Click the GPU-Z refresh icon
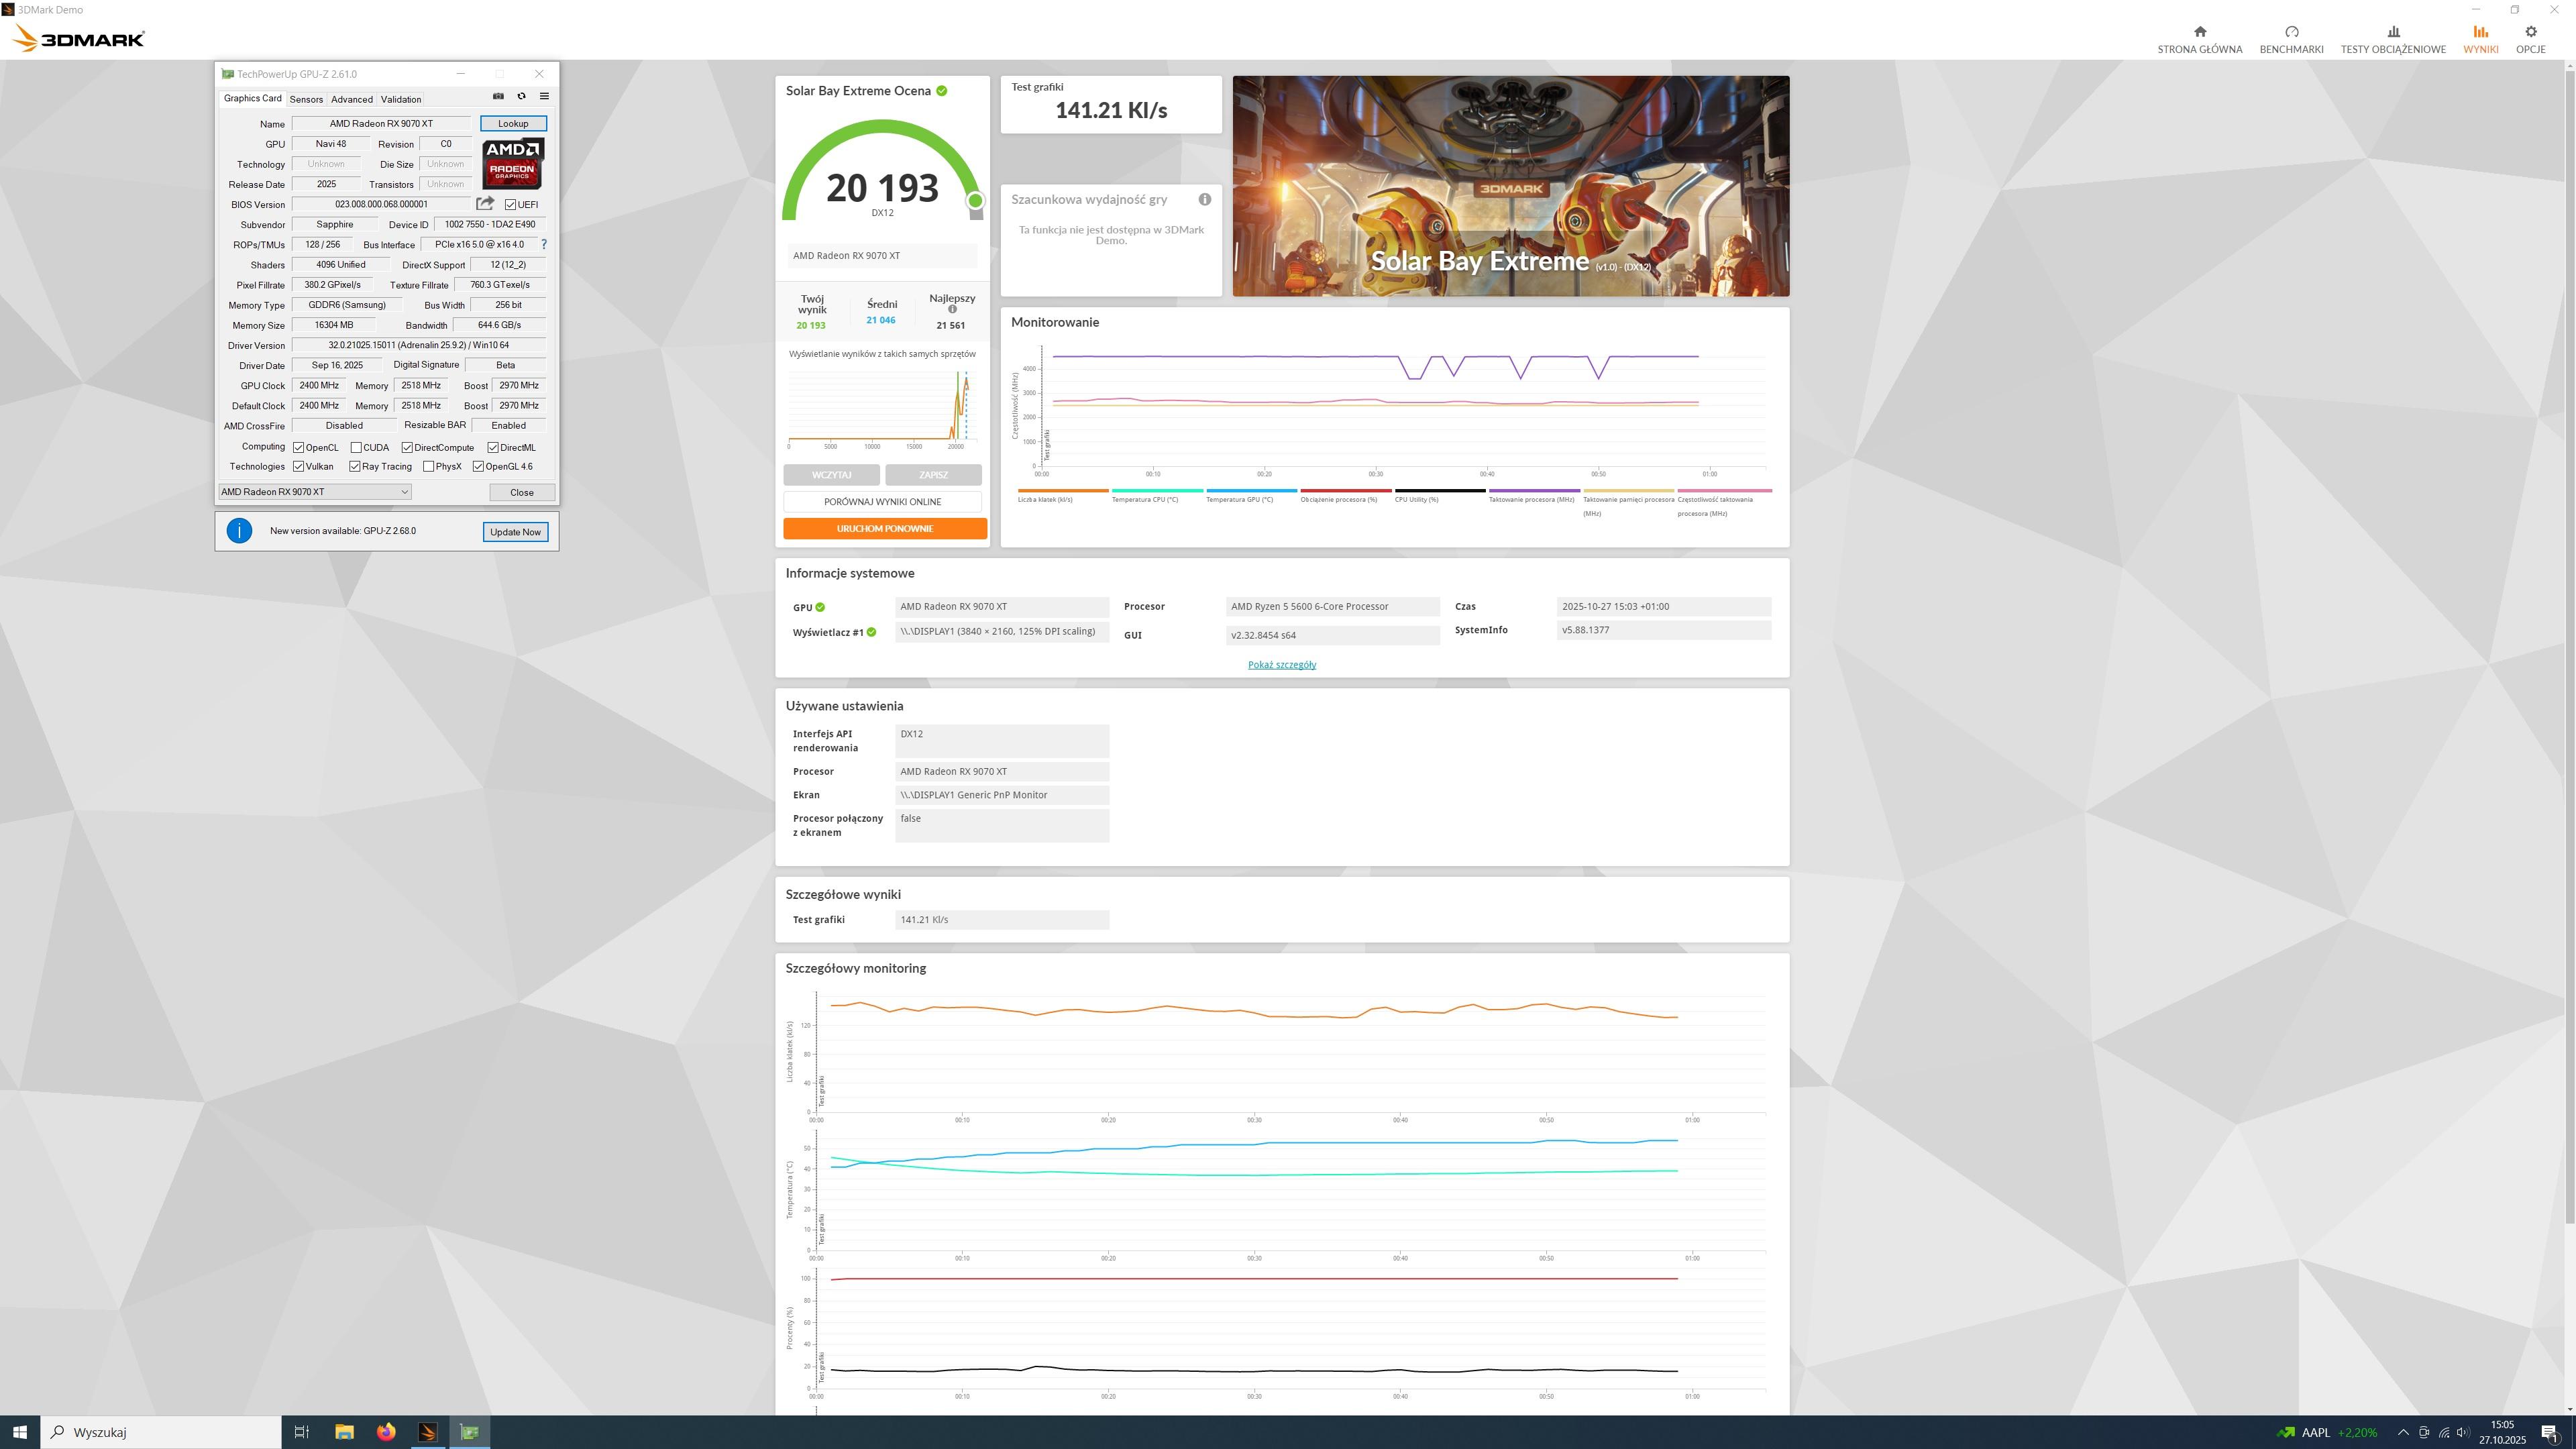The image size is (2576, 1449). [x=521, y=97]
